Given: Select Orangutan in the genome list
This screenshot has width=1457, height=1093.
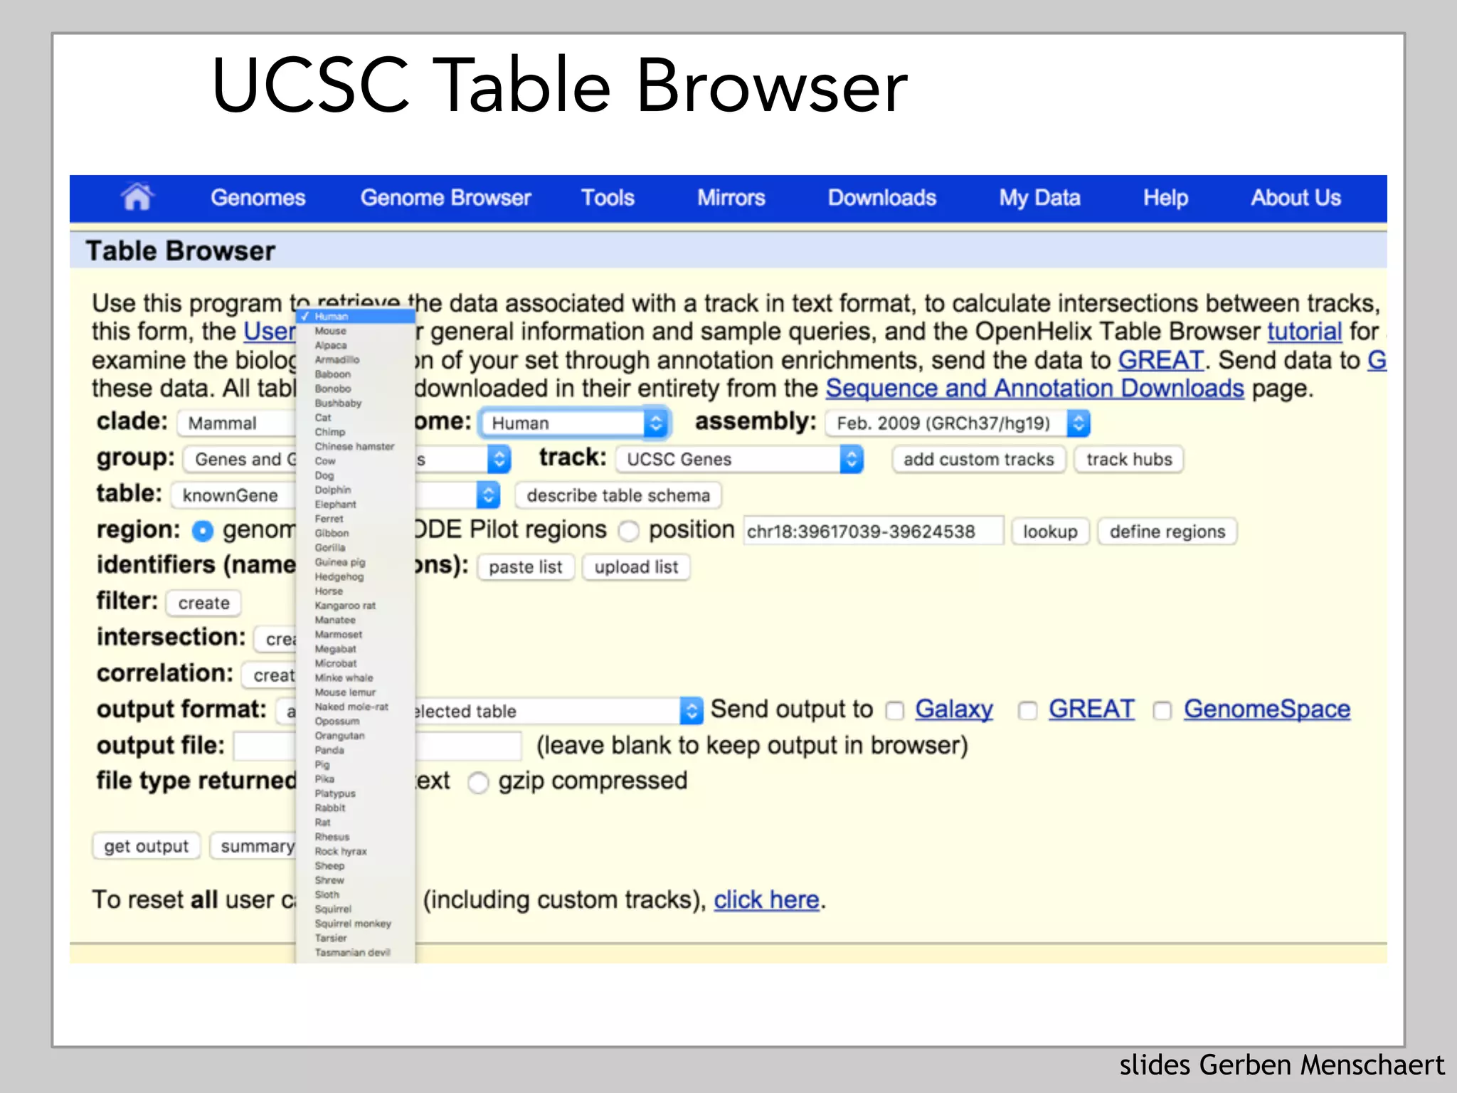Looking at the screenshot, I should (356, 735).
